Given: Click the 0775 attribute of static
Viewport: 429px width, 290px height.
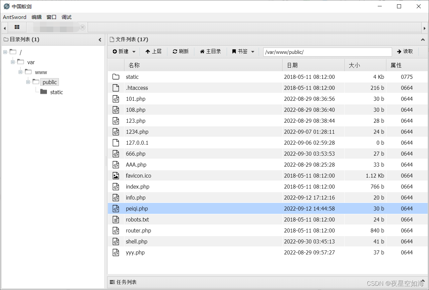Looking at the screenshot, I should 407,77.
